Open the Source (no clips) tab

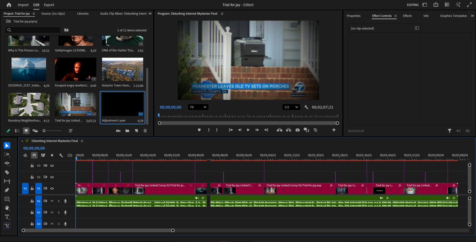click(x=53, y=13)
